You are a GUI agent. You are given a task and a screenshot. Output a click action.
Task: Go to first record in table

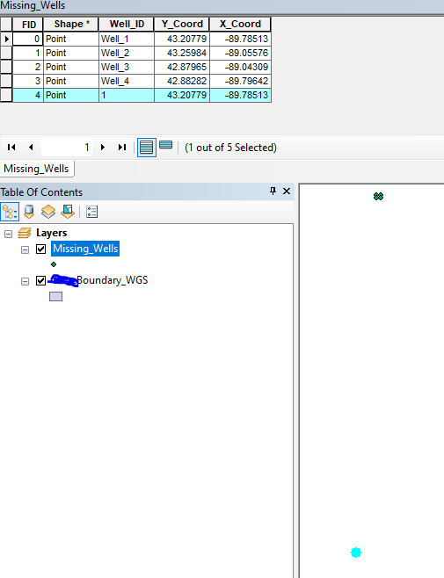pyautogui.click(x=11, y=147)
